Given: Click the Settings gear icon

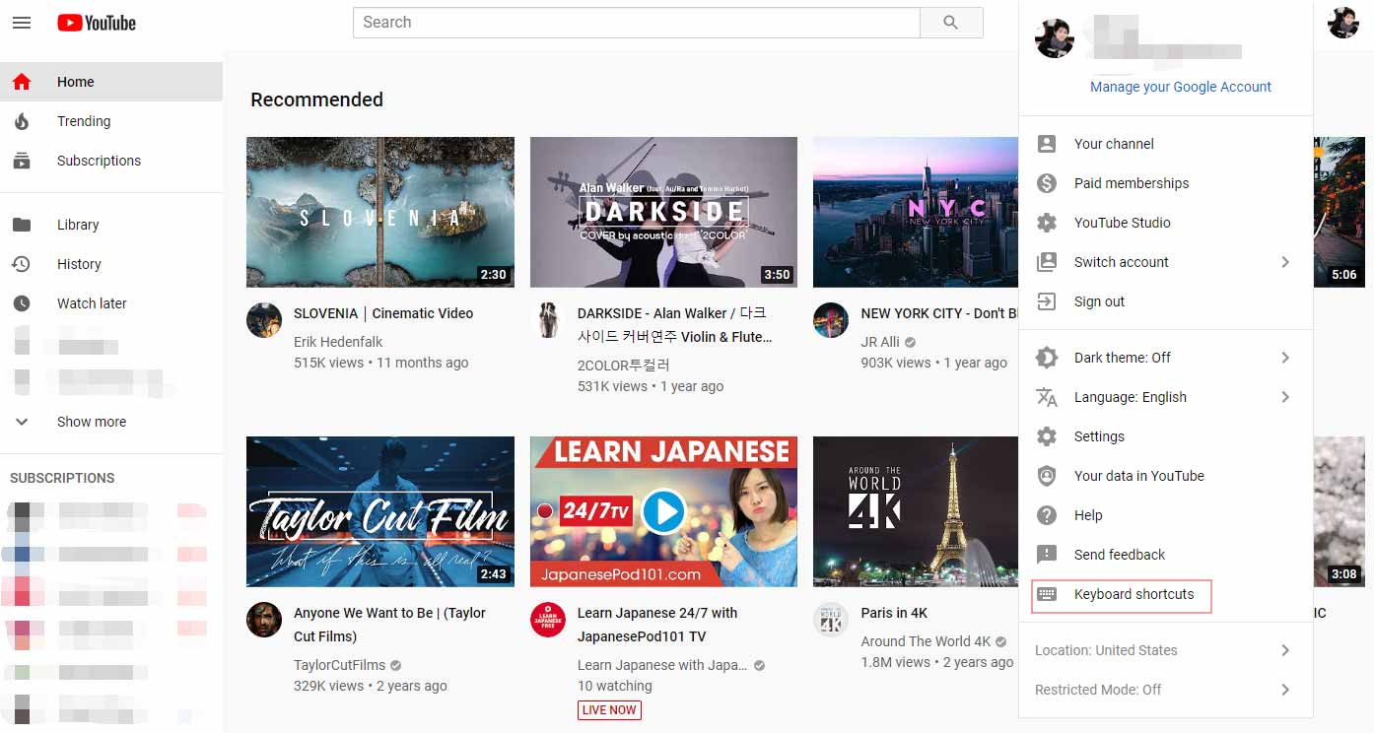Looking at the screenshot, I should click(x=1047, y=436).
